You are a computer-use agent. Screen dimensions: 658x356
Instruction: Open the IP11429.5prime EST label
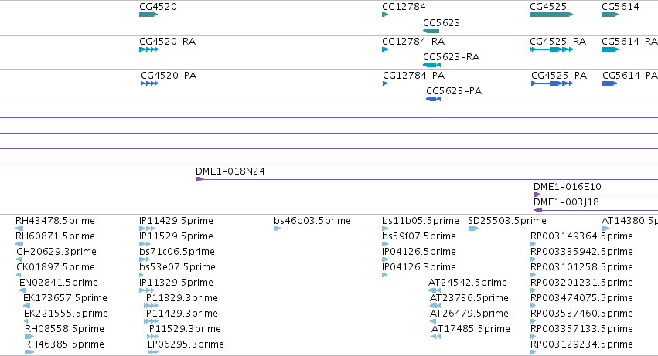tap(176, 221)
